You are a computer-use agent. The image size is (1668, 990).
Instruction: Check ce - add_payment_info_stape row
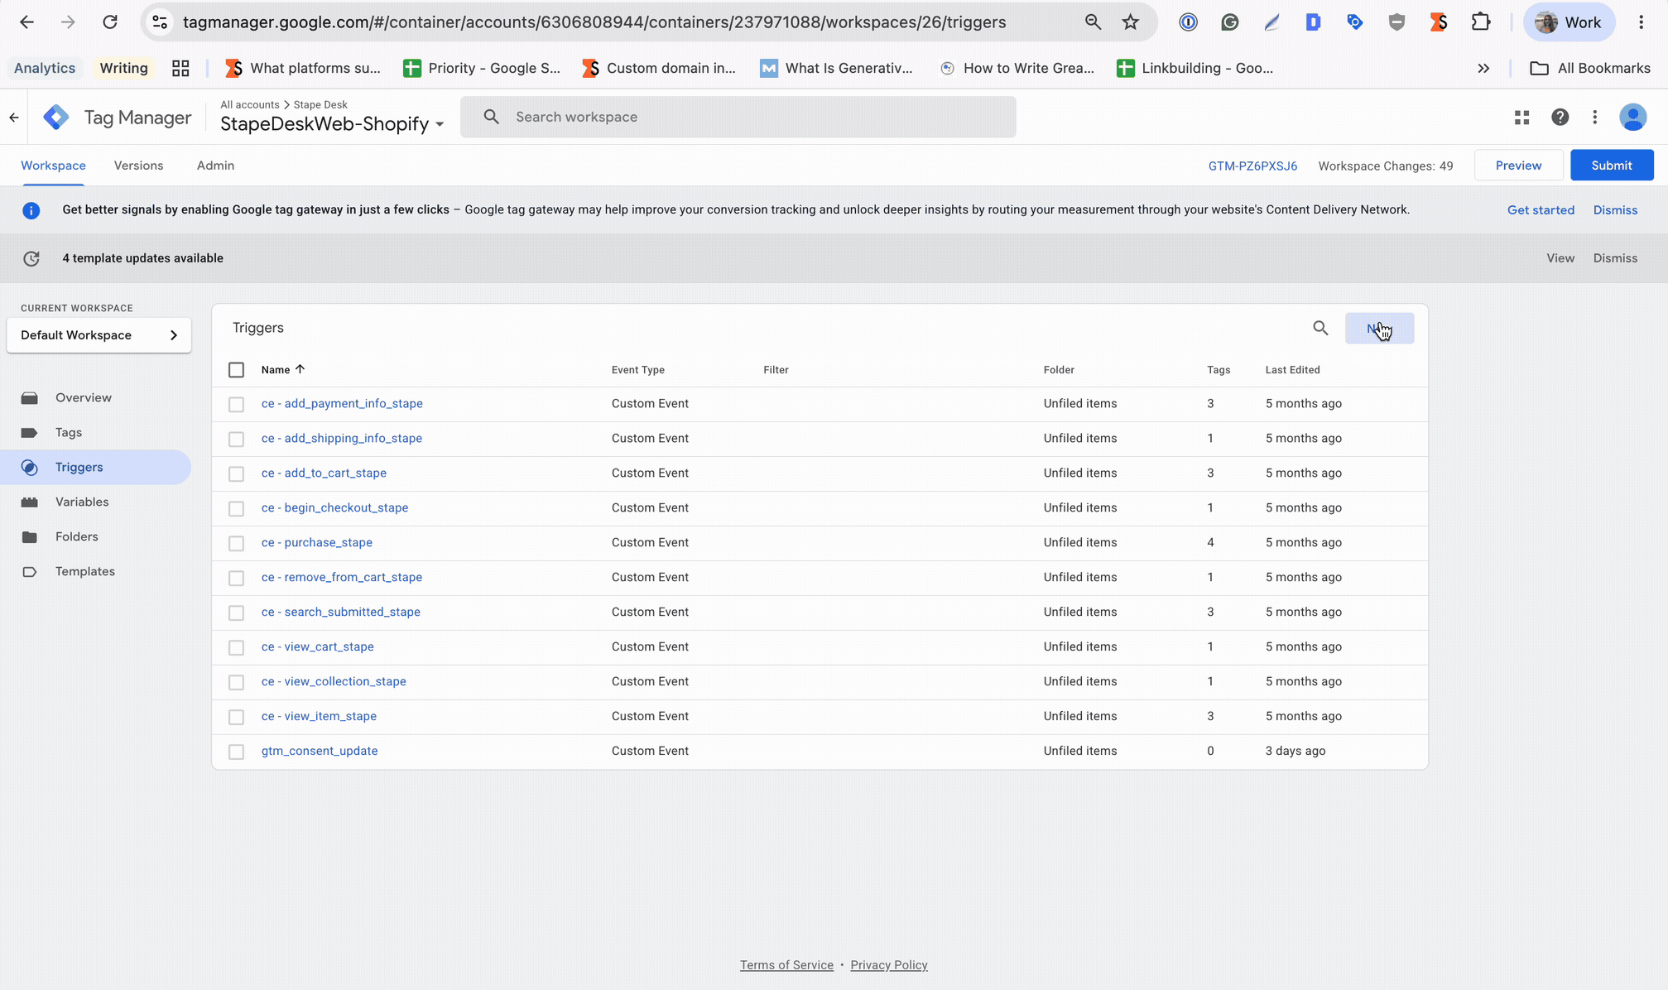pyautogui.click(x=237, y=405)
